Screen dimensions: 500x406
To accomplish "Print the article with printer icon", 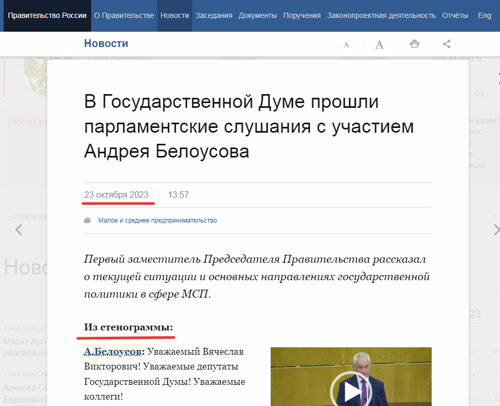I will (x=415, y=43).
